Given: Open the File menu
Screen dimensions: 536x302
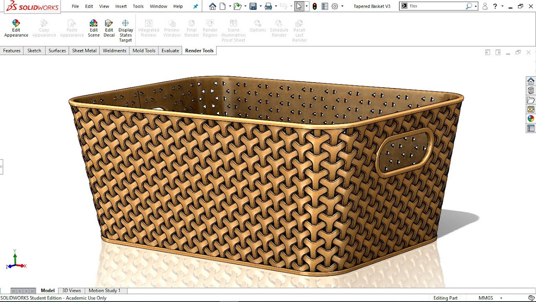Looking at the screenshot, I should (x=75, y=6).
